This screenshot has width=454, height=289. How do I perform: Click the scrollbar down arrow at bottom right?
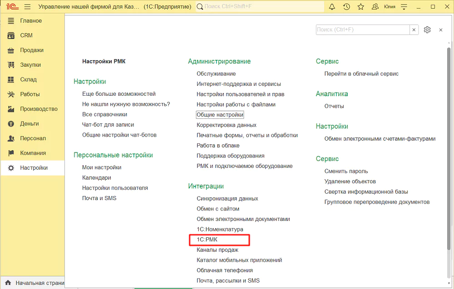click(x=449, y=284)
